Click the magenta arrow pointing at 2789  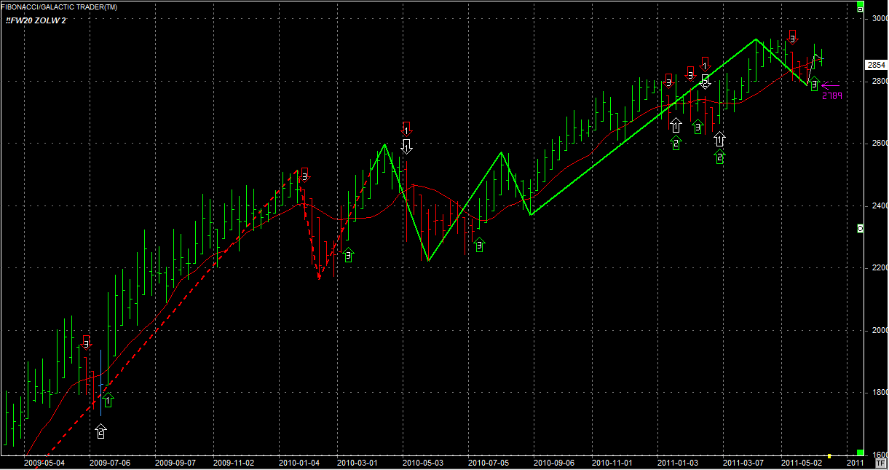[x=830, y=85]
